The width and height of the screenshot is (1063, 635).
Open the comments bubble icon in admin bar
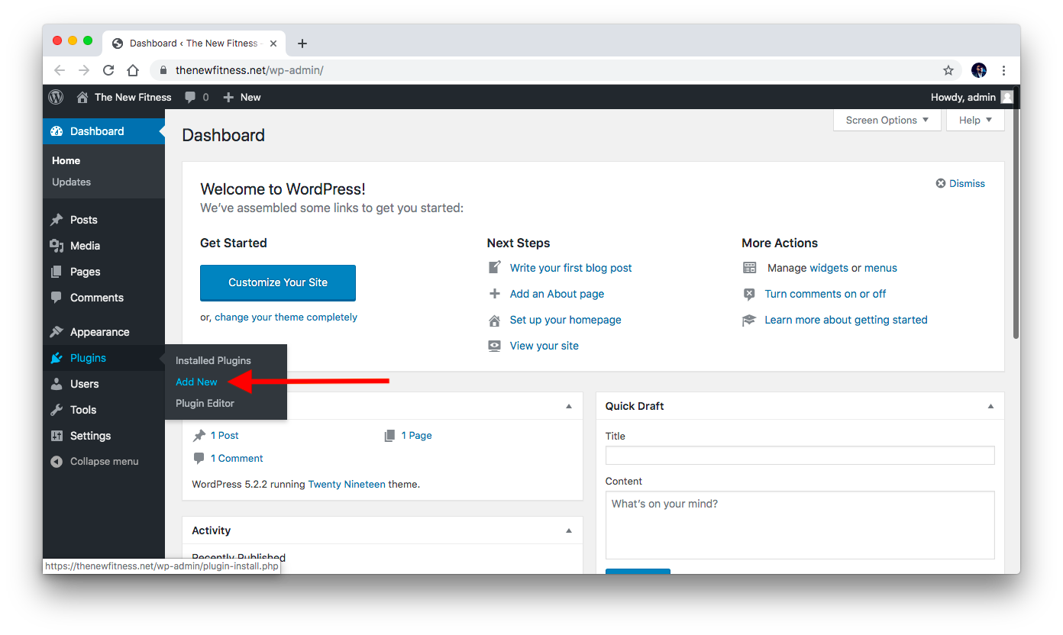(191, 97)
